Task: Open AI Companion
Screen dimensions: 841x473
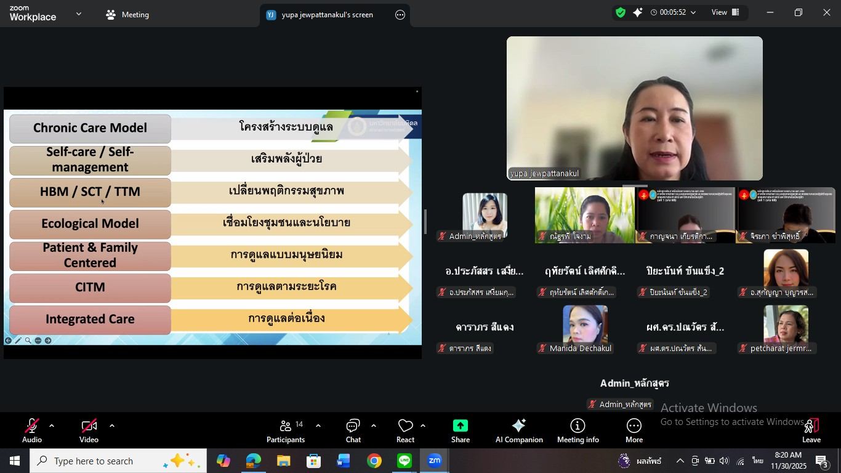Action: [518, 430]
